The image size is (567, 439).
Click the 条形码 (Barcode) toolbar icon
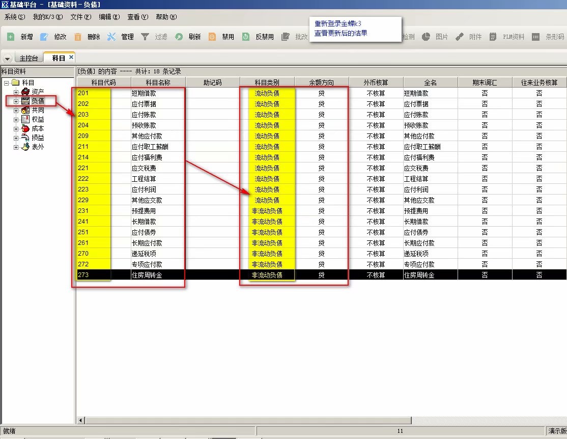tap(535, 37)
